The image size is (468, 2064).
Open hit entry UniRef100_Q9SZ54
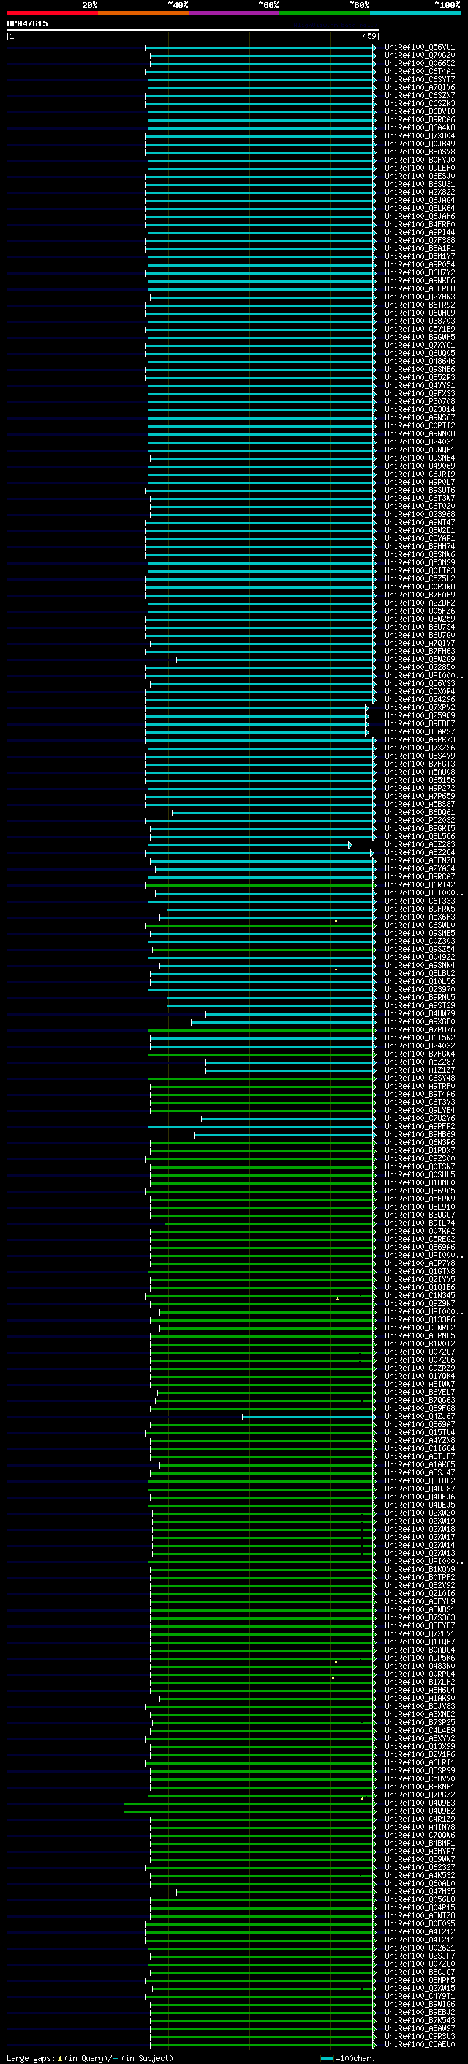419,950
